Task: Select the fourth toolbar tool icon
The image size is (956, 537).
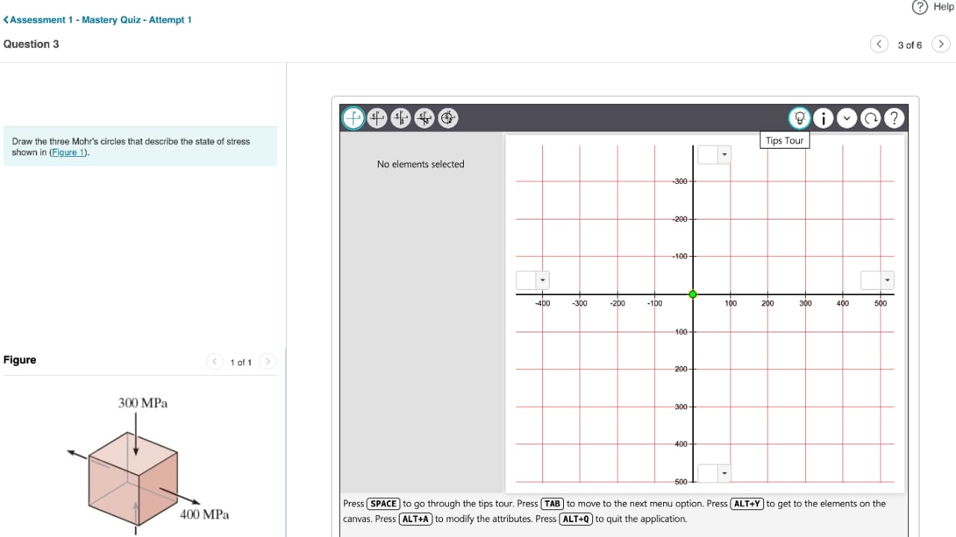Action: click(424, 118)
